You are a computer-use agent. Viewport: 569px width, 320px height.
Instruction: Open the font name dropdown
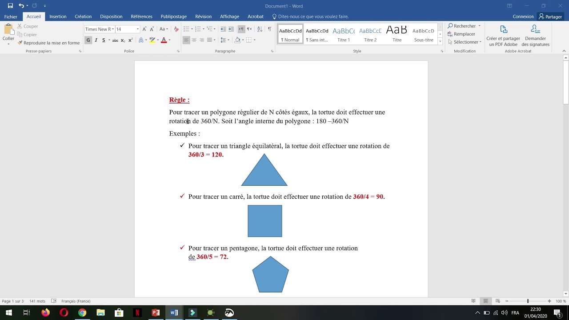click(113, 29)
